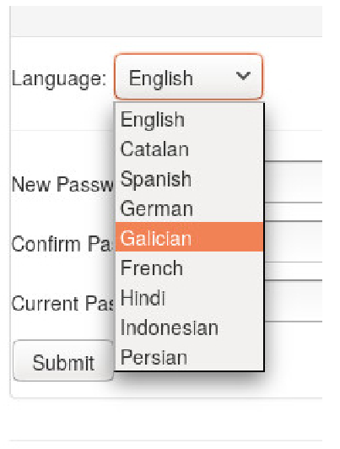The height and width of the screenshot is (449, 340).
Task: Focus the New Password input field
Action: (x=293, y=182)
